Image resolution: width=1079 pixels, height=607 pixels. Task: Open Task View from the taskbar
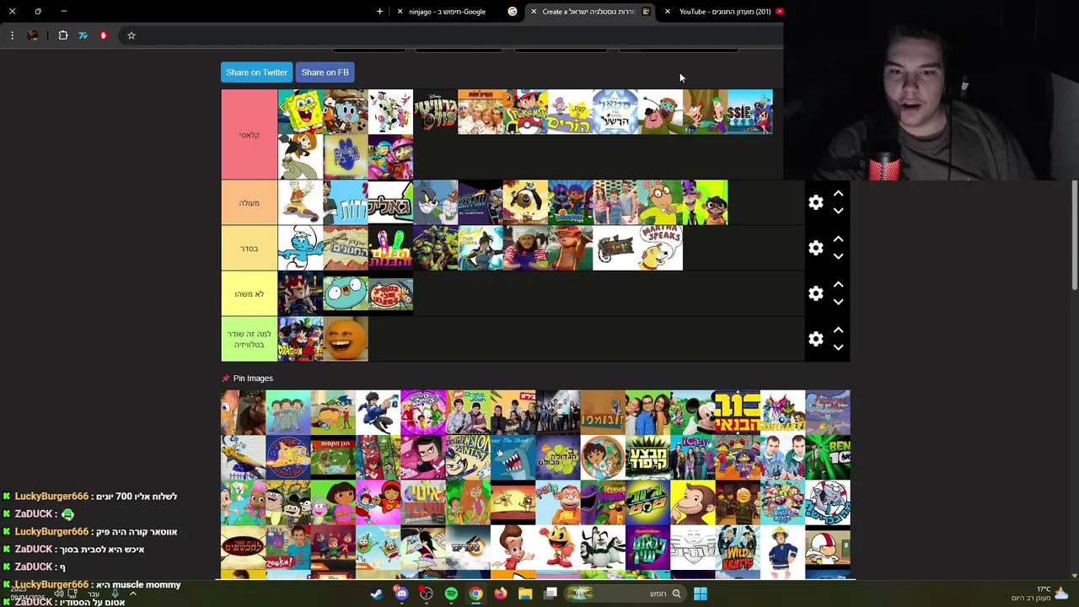pyautogui.click(x=550, y=594)
